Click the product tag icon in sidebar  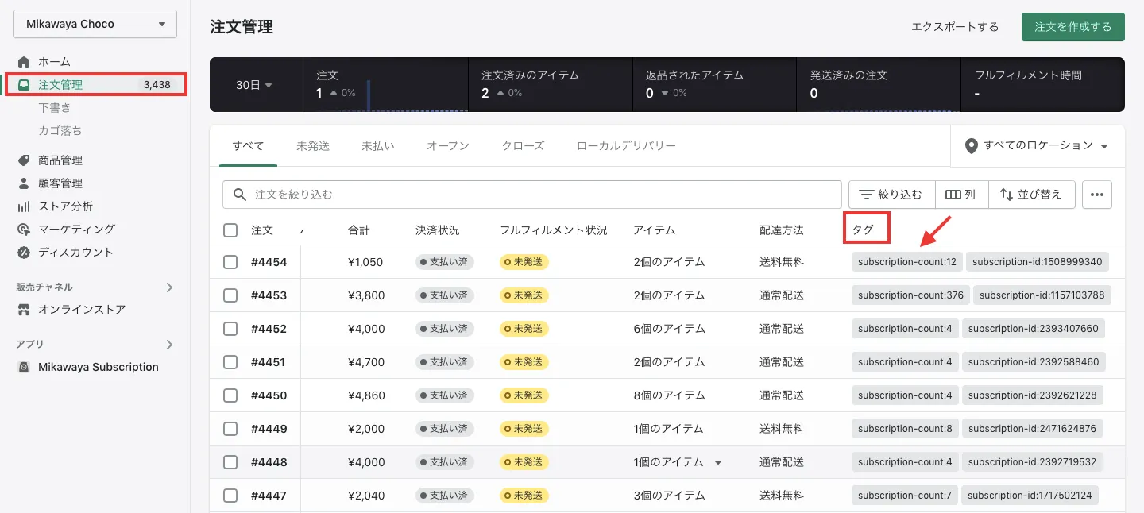coord(24,160)
